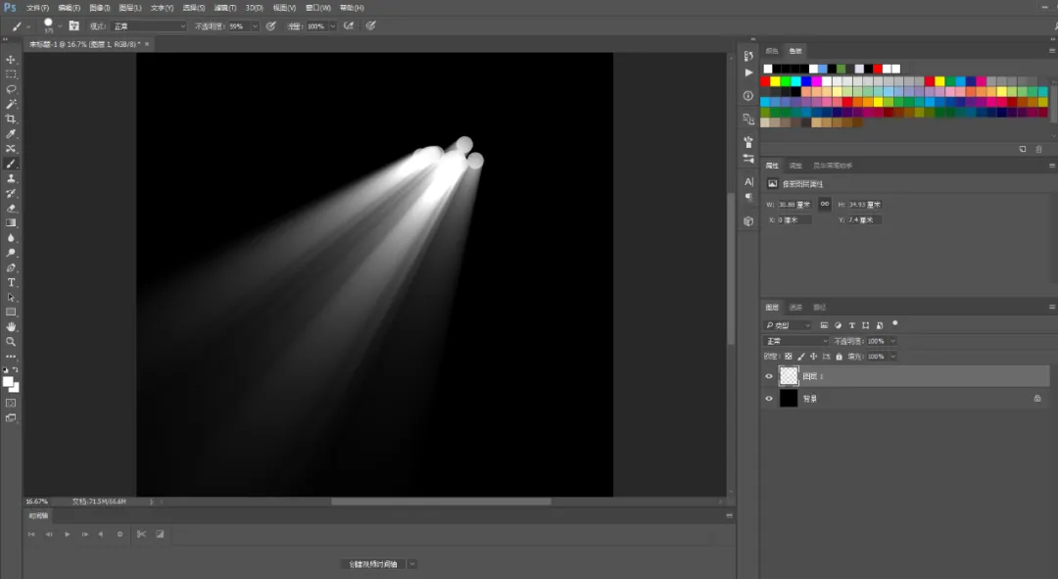Select the Lasso tool
Screen dimensions: 1058x579
point(11,89)
